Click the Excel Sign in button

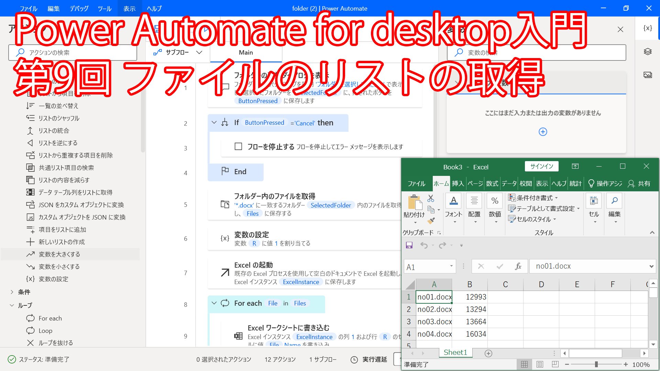(542, 167)
